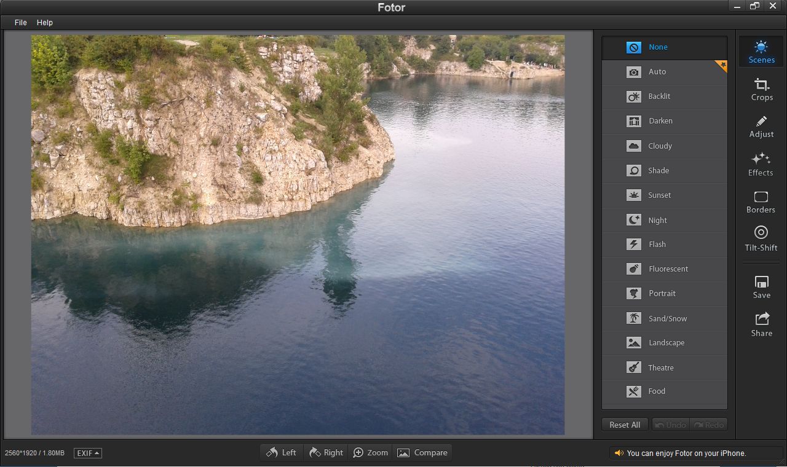Apply the Portrait scene icon

pyautogui.click(x=634, y=293)
